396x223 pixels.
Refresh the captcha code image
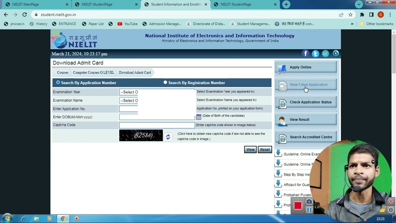pos(168,137)
